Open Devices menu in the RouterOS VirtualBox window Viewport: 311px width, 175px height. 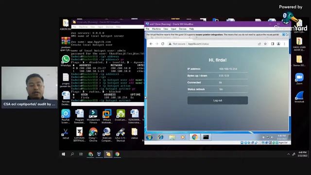point(109,27)
